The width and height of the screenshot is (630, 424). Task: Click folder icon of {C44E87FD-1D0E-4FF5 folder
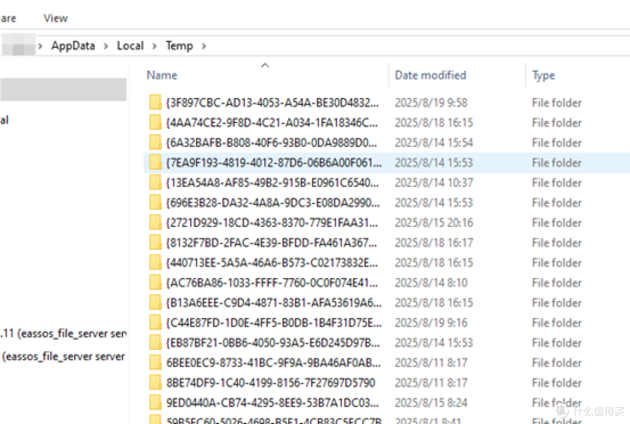(x=155, y=323)
